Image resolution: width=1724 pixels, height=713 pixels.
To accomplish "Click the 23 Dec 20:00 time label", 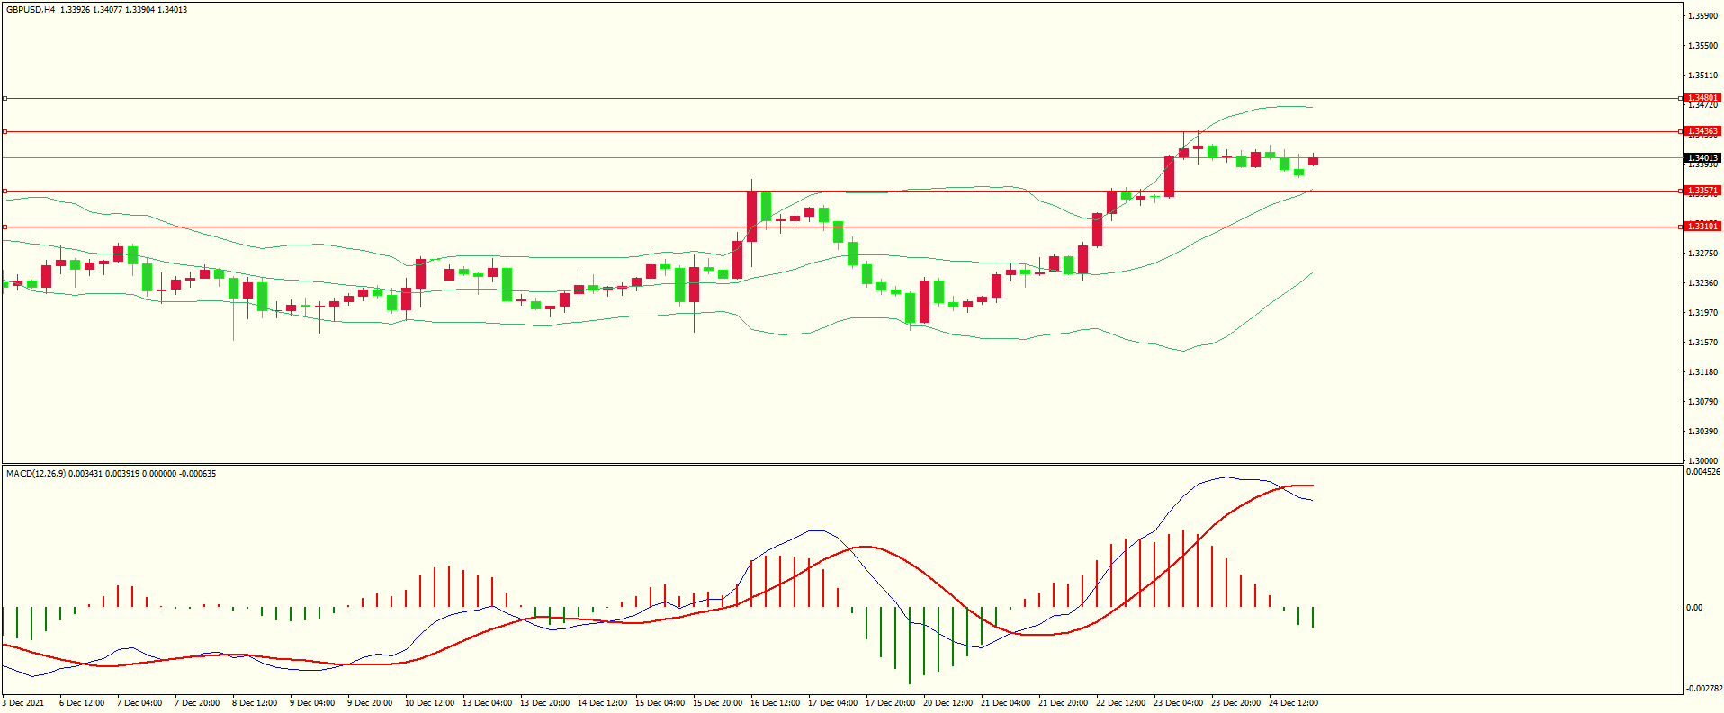I will point(1235,703).
